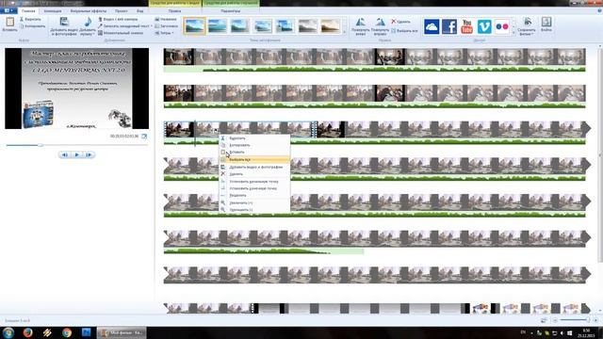Screen dimensions: 603x339
Task: Choose Set start point in context menu
Action: (x=254, y=182)
